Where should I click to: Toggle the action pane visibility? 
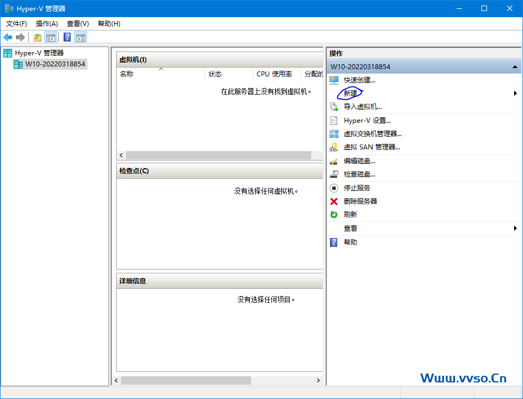[x=80, y=37]
